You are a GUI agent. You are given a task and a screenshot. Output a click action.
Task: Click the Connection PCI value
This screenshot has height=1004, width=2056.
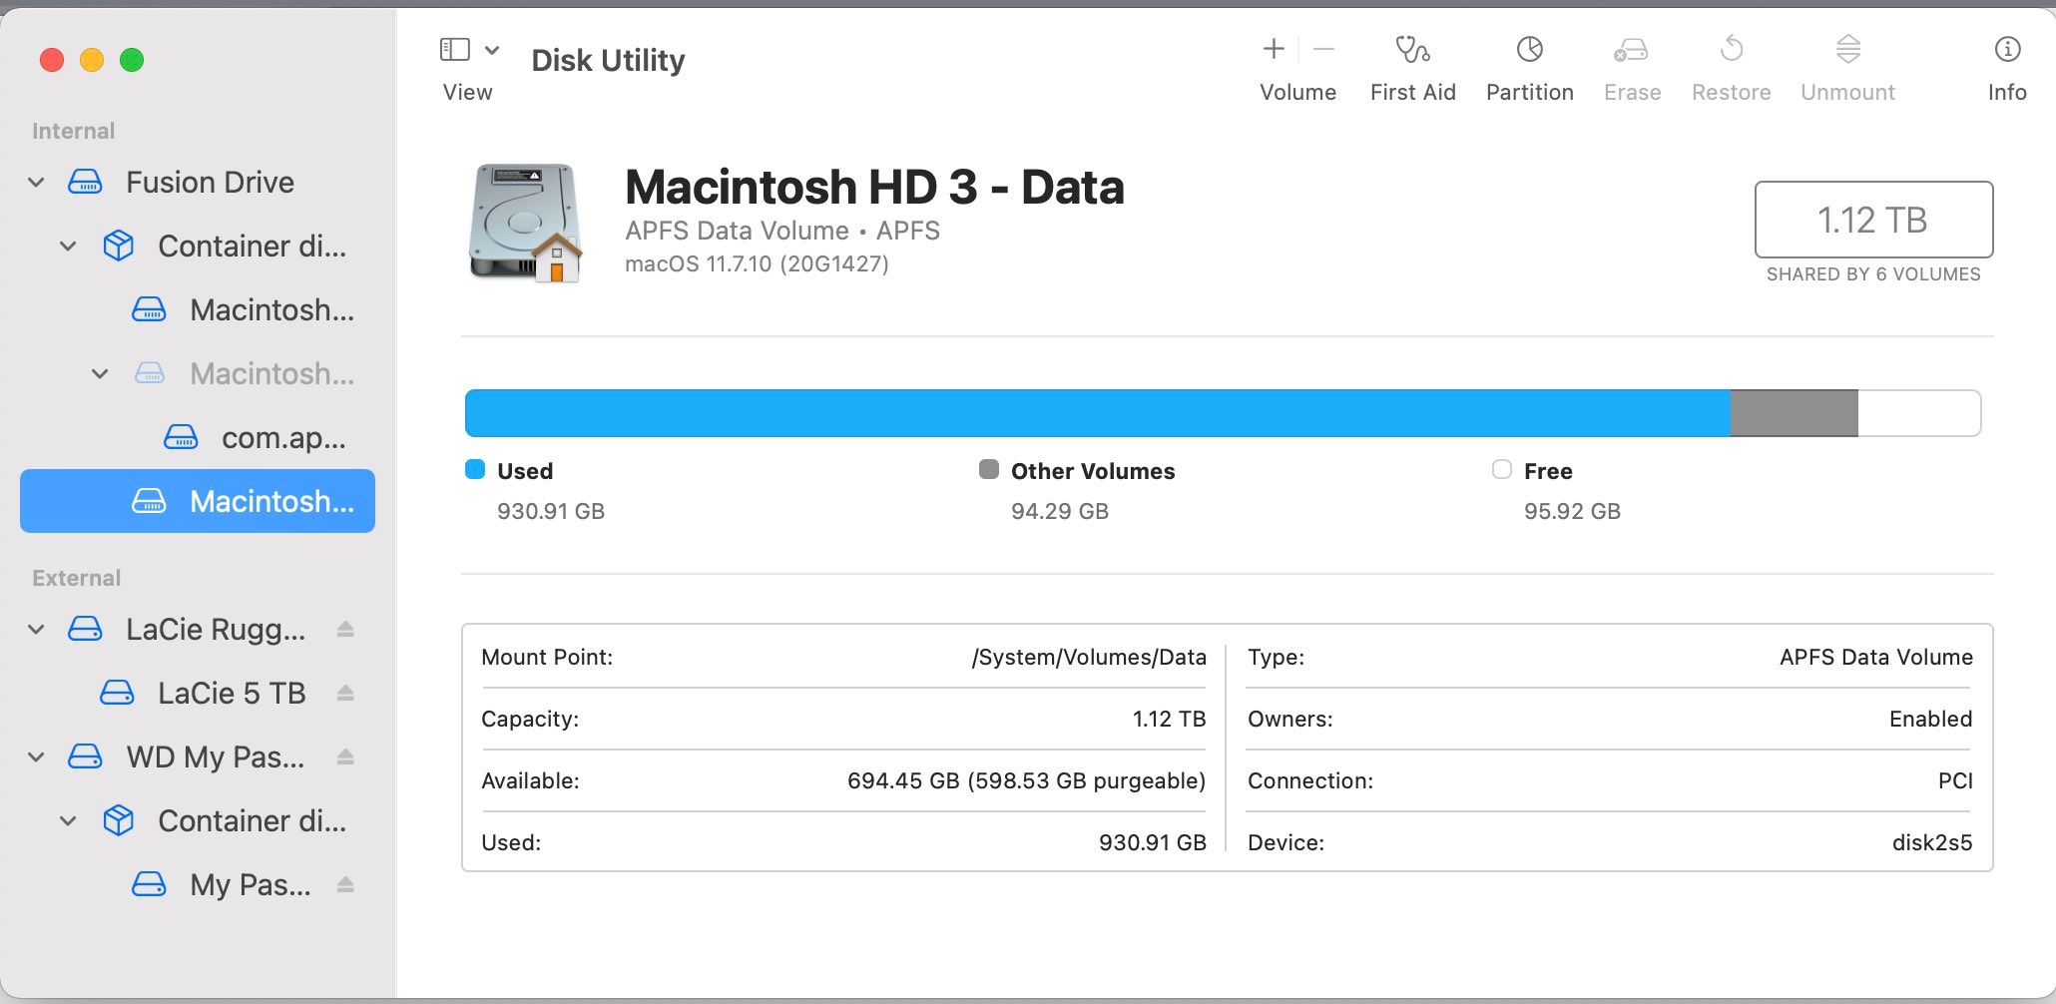tap(1955, 780)
